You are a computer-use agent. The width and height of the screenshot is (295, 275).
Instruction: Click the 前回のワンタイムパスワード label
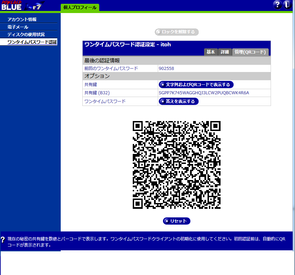(111, 69)
